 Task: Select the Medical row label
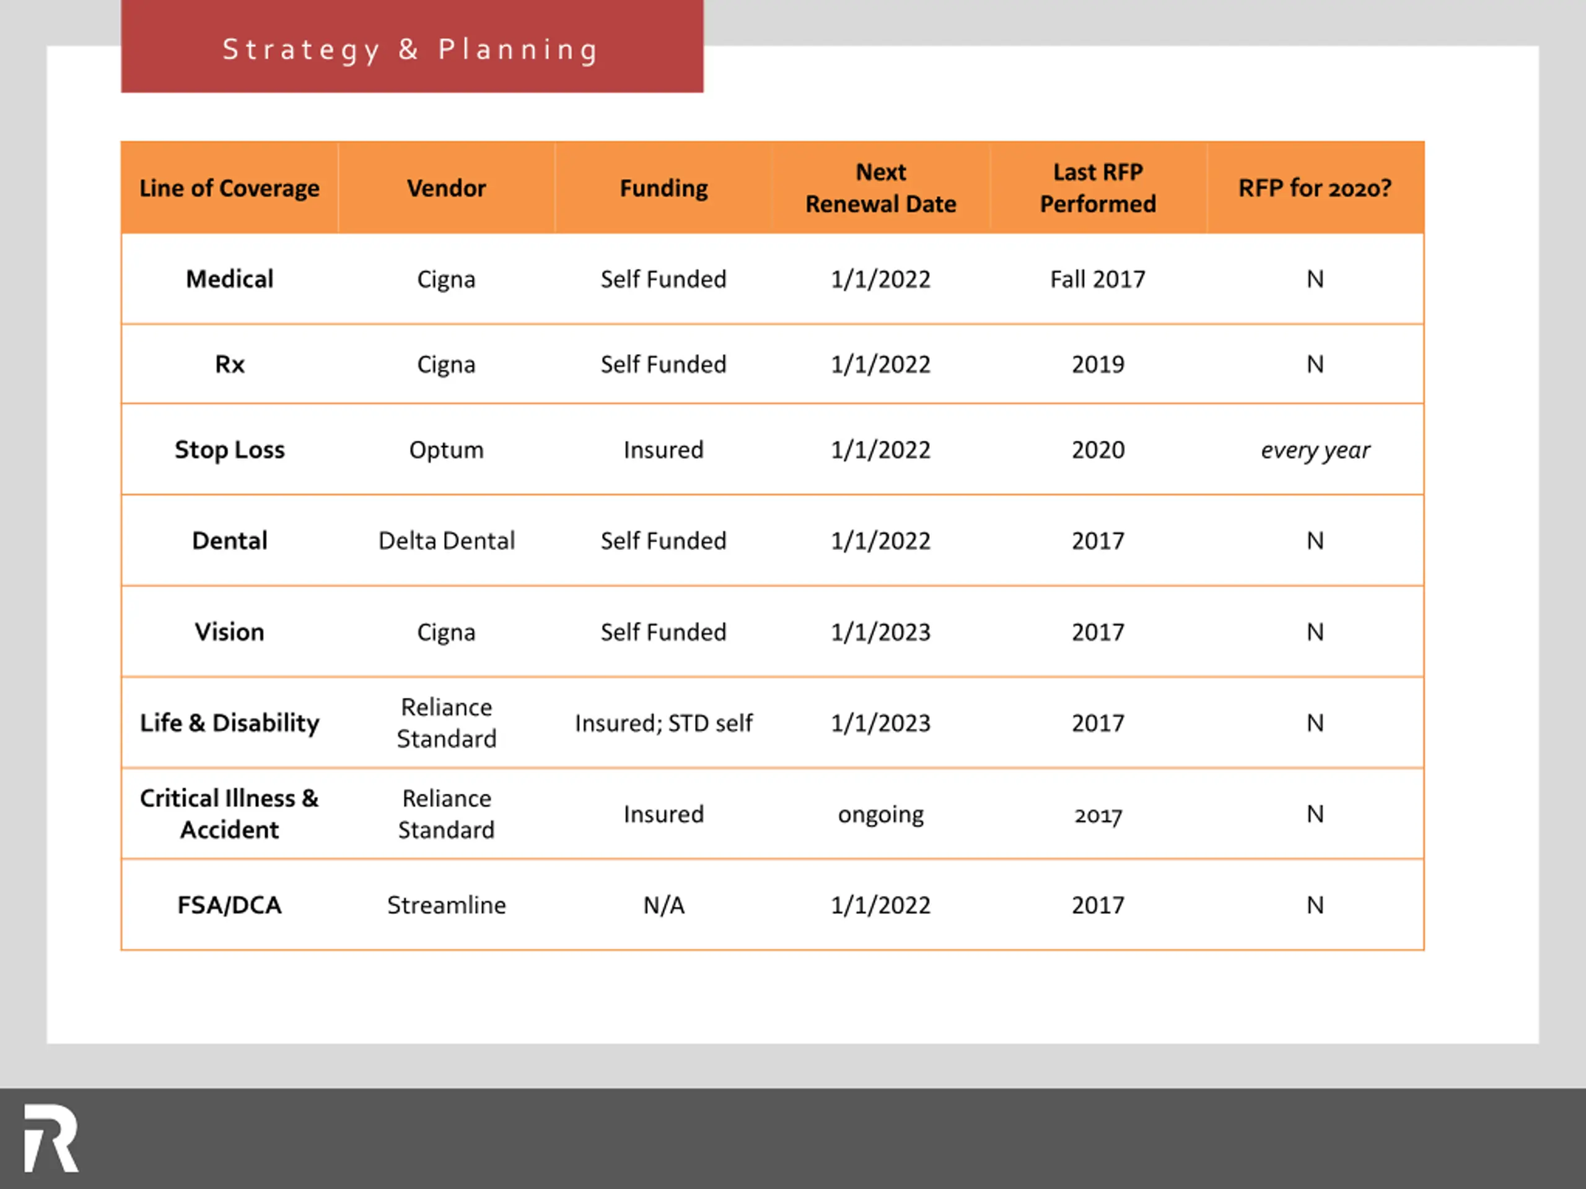click(229, 279)
